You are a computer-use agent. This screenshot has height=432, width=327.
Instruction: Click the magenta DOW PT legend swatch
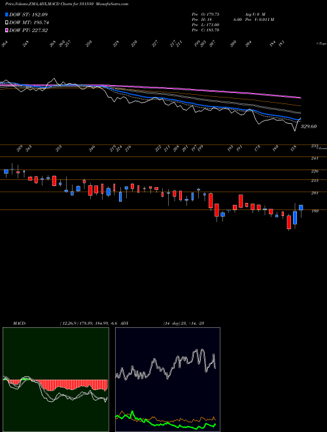[x=7, y=30]
